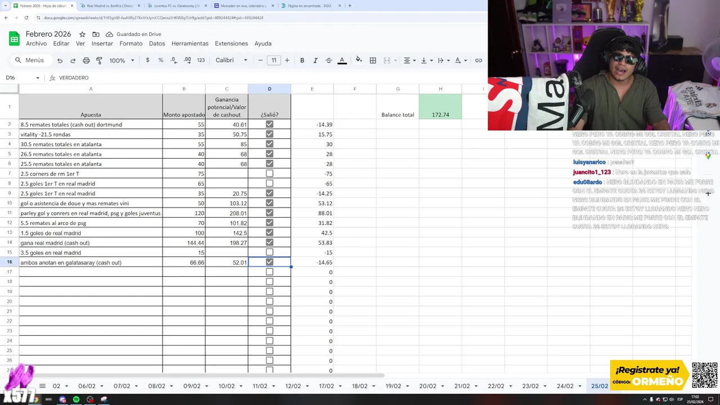720x405 pixels.
Task: Check the 2.5 corners de rm checkbox
Action: [x=269, y=173]
